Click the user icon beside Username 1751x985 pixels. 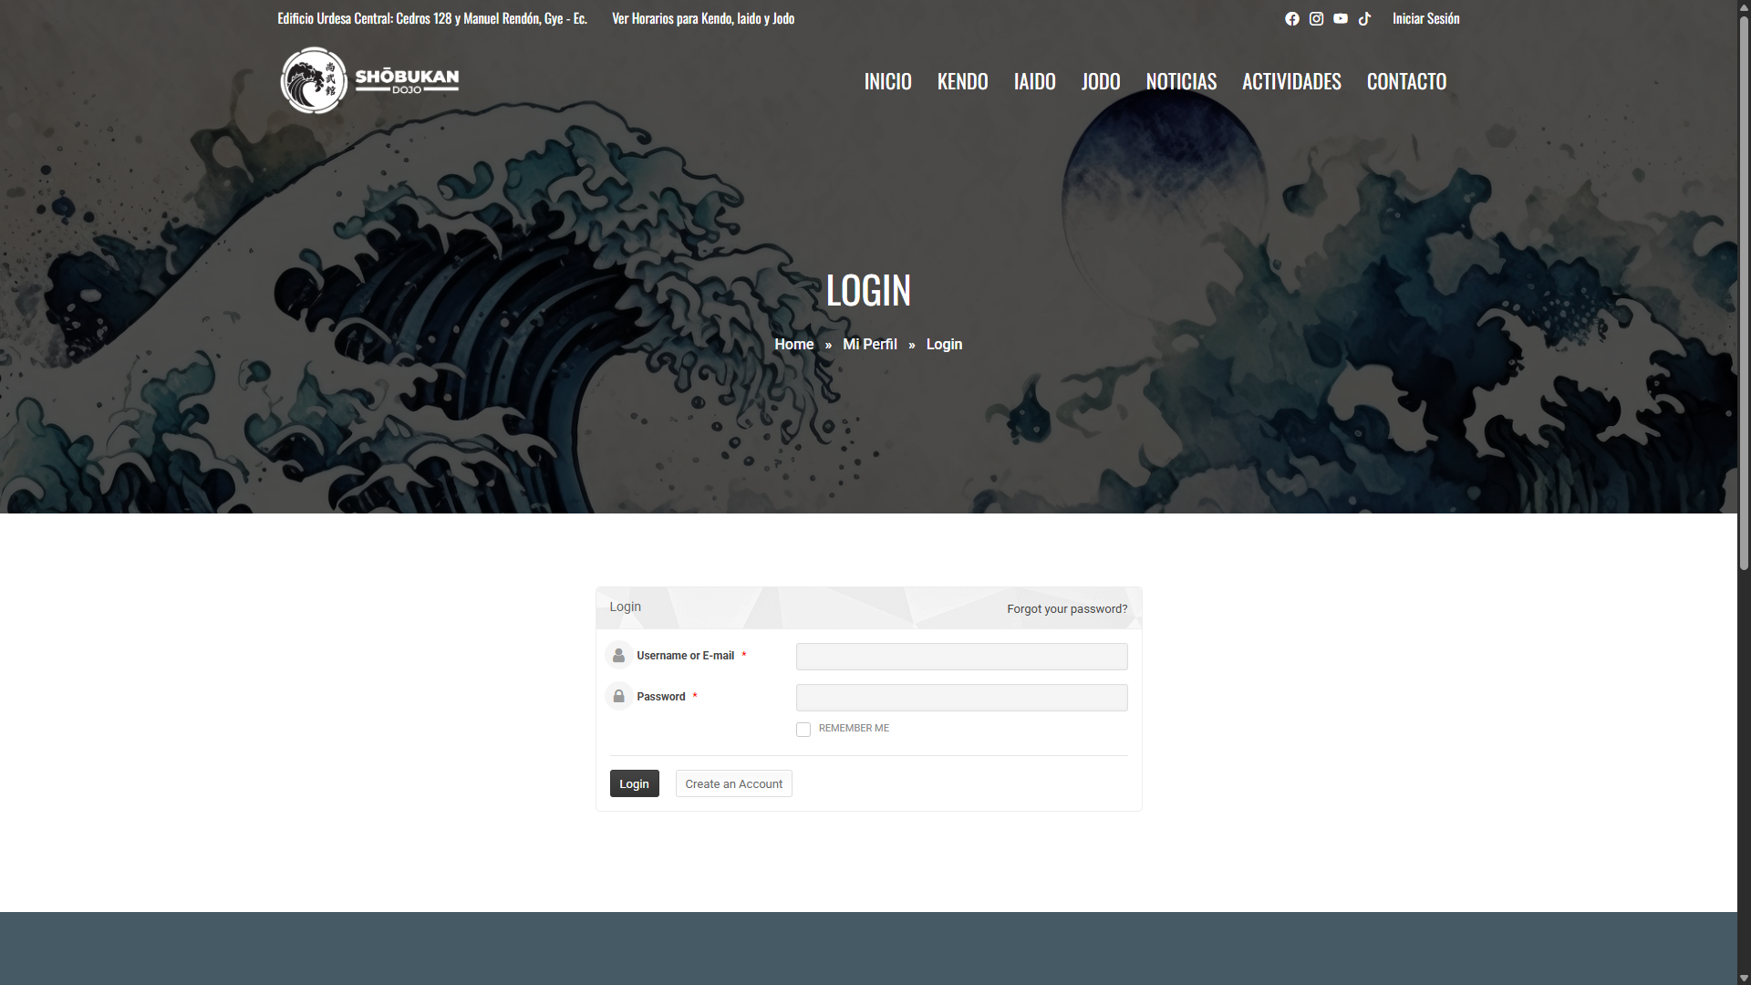(x=618, y=655)
